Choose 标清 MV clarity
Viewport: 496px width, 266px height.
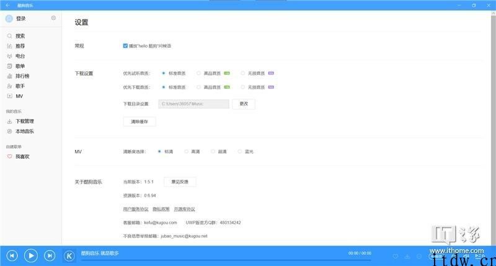coord(159,152)
